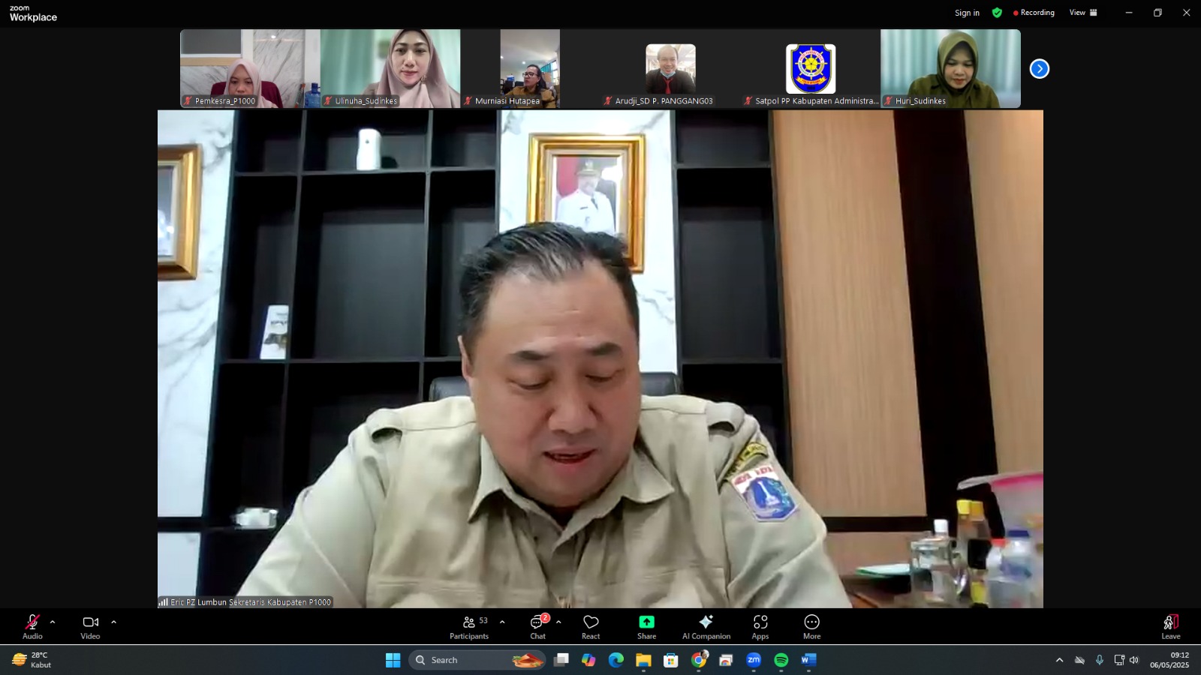Screen dimensions: 1201x675
Task: Click the green encryption shield icon
Action: [x=997, y=13]
